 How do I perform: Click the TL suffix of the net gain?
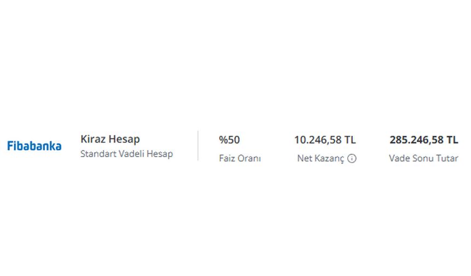pyautogui.click(x=350, y=140)
